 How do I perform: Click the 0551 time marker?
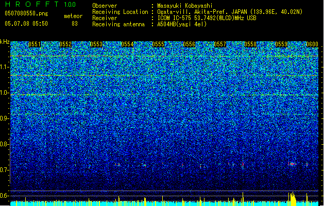tap(35, 44)
